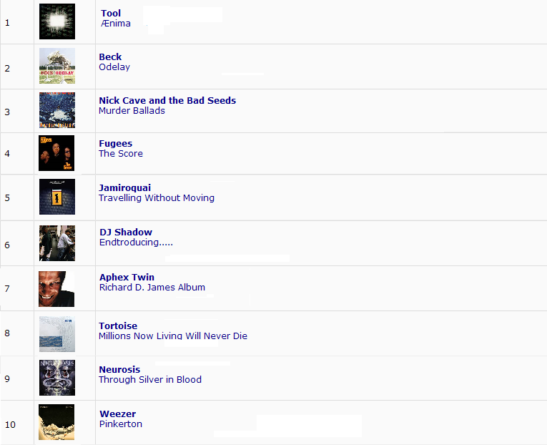Click rank number 7 beside Aphex Twin
Screen dimensions: 547x445
(x=7, y=288)
